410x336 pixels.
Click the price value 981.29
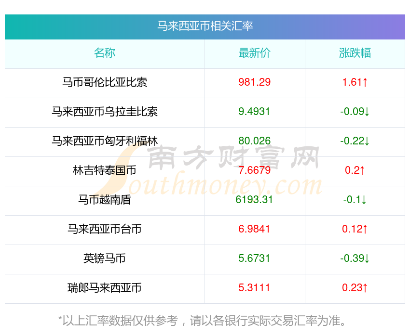[x=254, y=82]
